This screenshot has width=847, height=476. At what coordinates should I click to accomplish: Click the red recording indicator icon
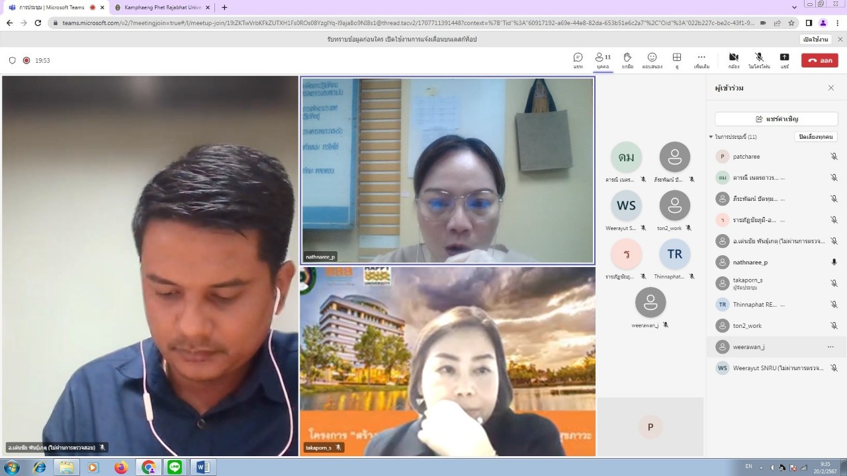click(x=26, y=60)
